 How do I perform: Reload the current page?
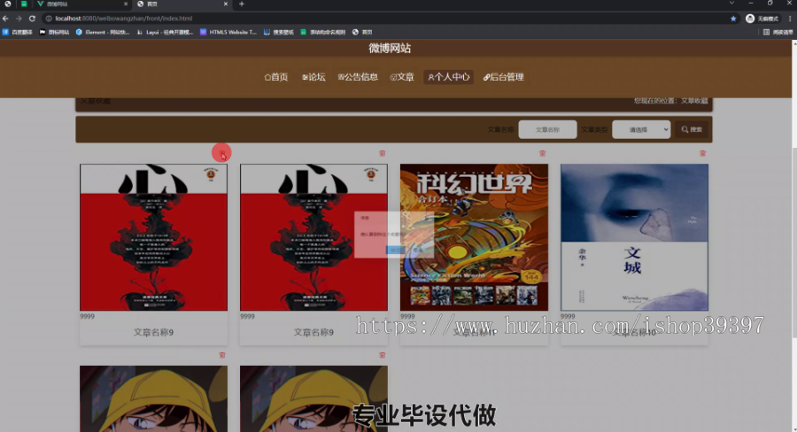32,19
